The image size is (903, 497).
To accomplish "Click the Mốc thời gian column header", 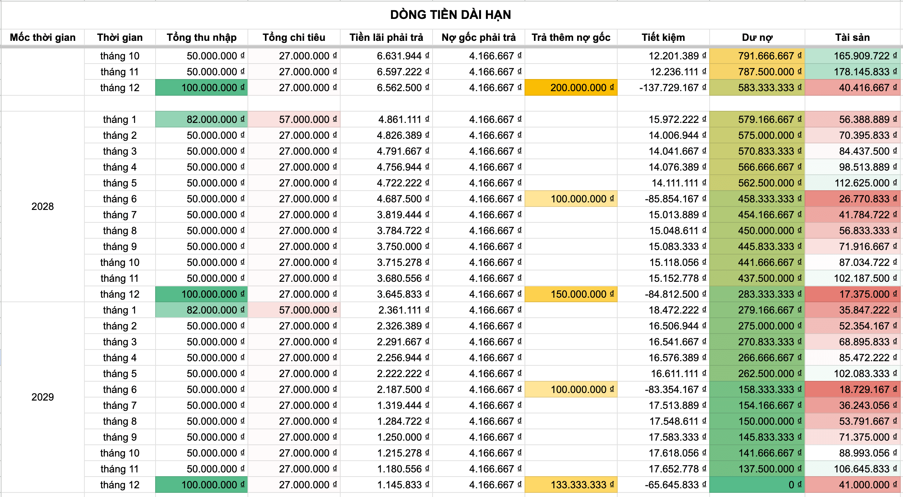I will (x=43, y=37).
